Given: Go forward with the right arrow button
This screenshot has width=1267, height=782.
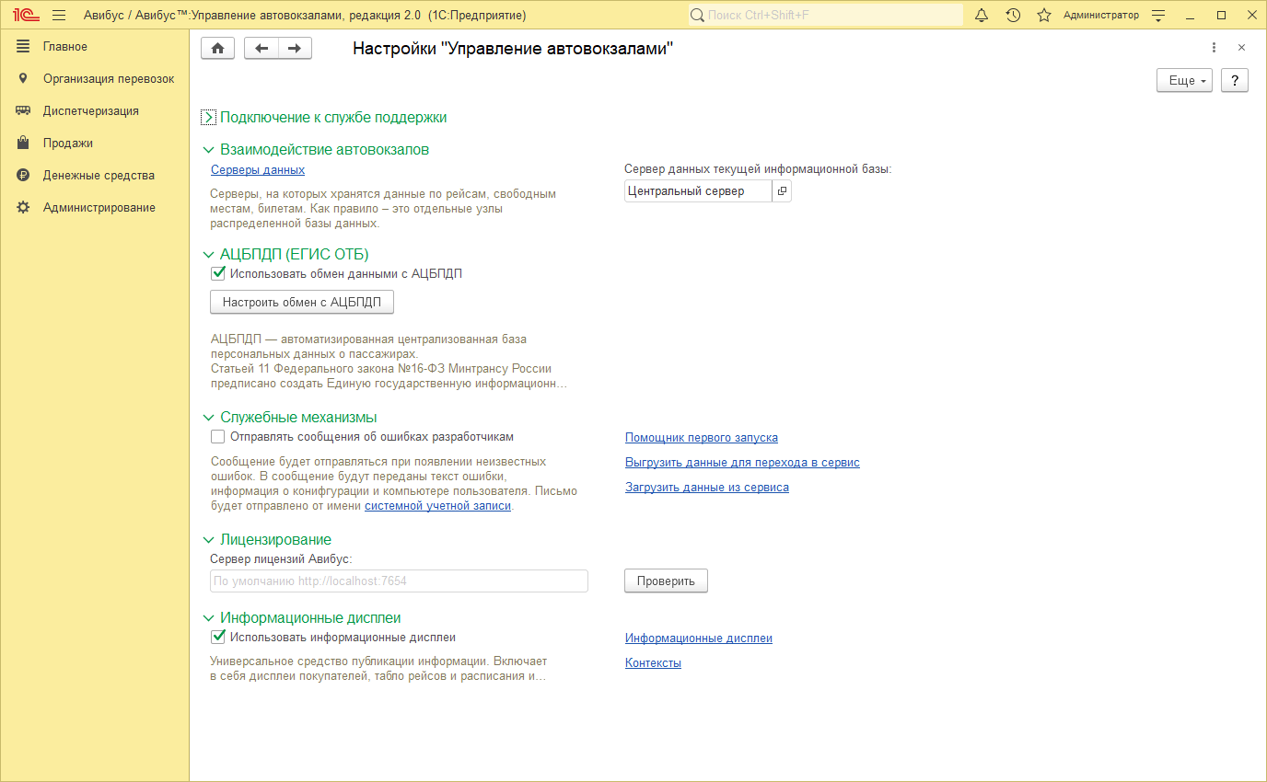Looking at the screenshot, I should click(295, 49).
